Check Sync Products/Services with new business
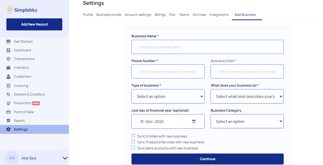 tap(133, 142)
